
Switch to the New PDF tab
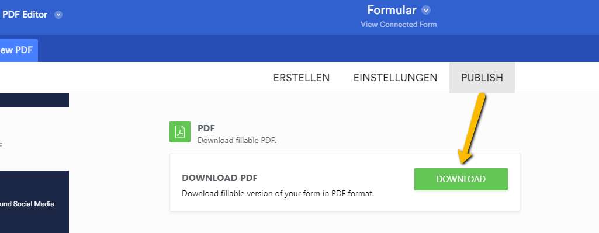click(x=19, y=50)
